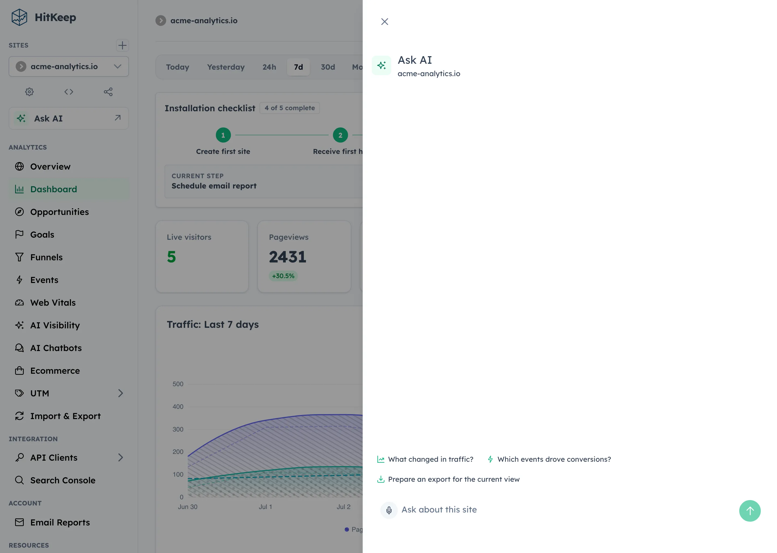Choose 'What changed in traffic?' suggestion
The image size is (777, 553).
(x=425, y=459)
